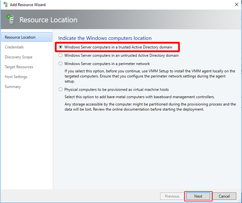Select untrusted Active Directory domain option
Viewport: 242px width, 203px height.
61,56
